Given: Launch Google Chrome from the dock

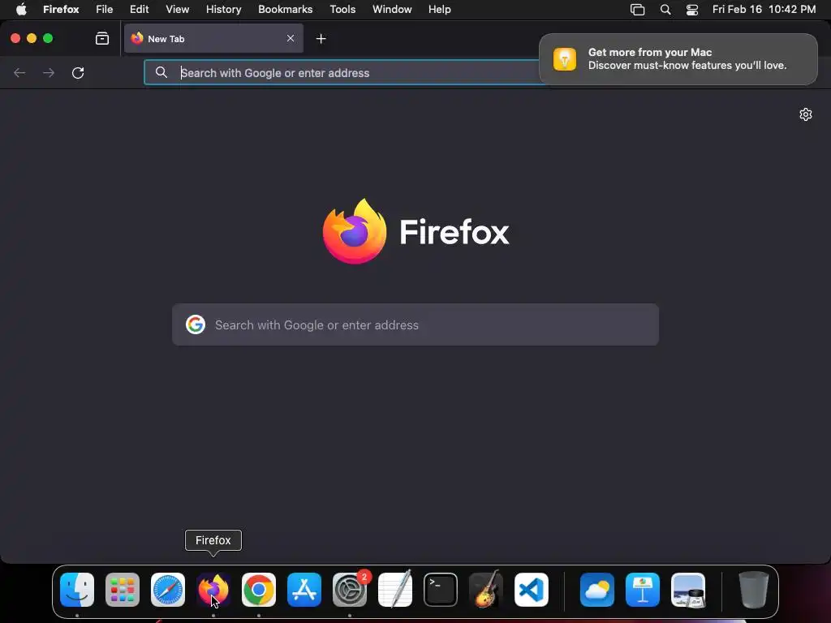Looking at the screenshot, I should click(x=259, y=590).
